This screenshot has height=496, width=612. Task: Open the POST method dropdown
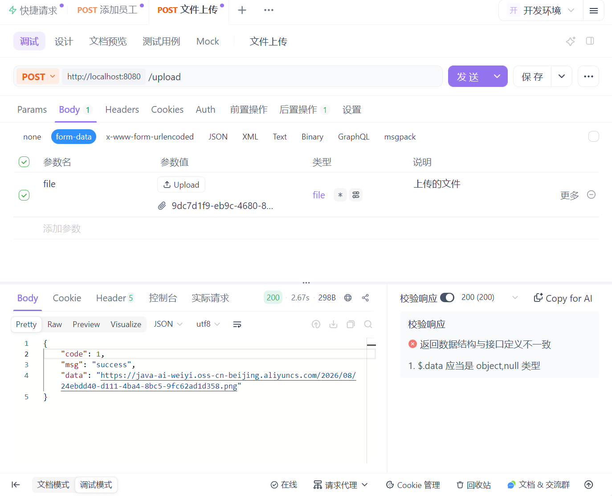[38, 77]
